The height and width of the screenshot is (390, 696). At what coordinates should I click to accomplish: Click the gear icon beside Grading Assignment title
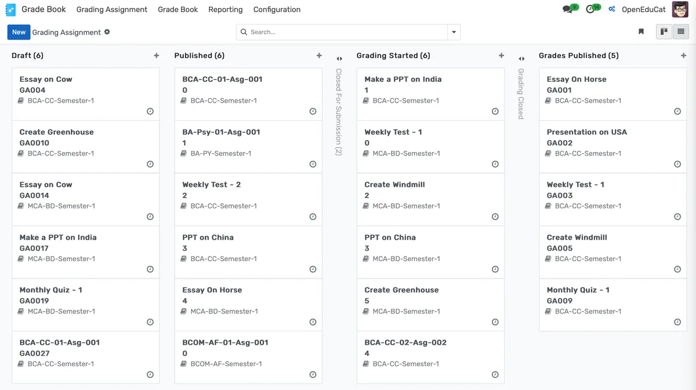[x=107, y=32]
